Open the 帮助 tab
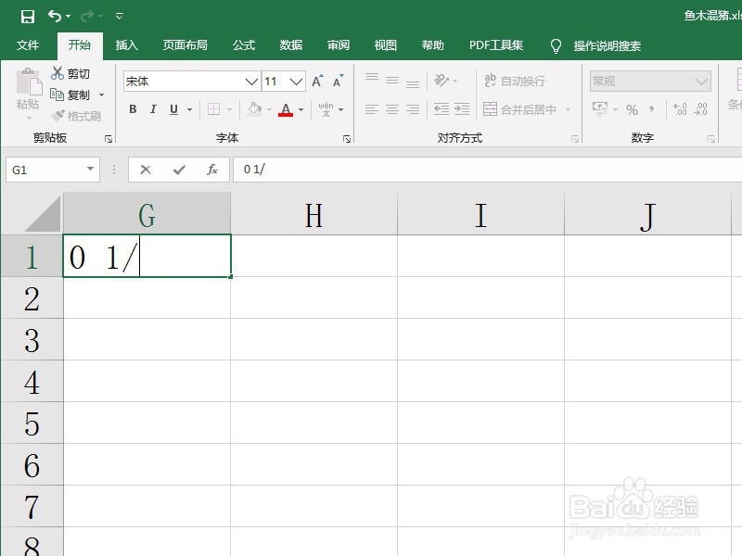The image size is (742, 556). (432, 44)
